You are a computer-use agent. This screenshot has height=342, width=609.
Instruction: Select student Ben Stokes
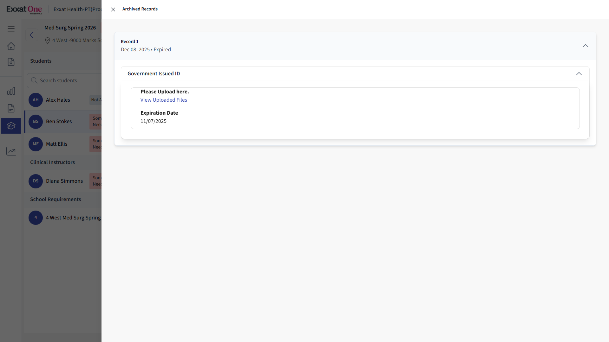click(x=59, y=122)
